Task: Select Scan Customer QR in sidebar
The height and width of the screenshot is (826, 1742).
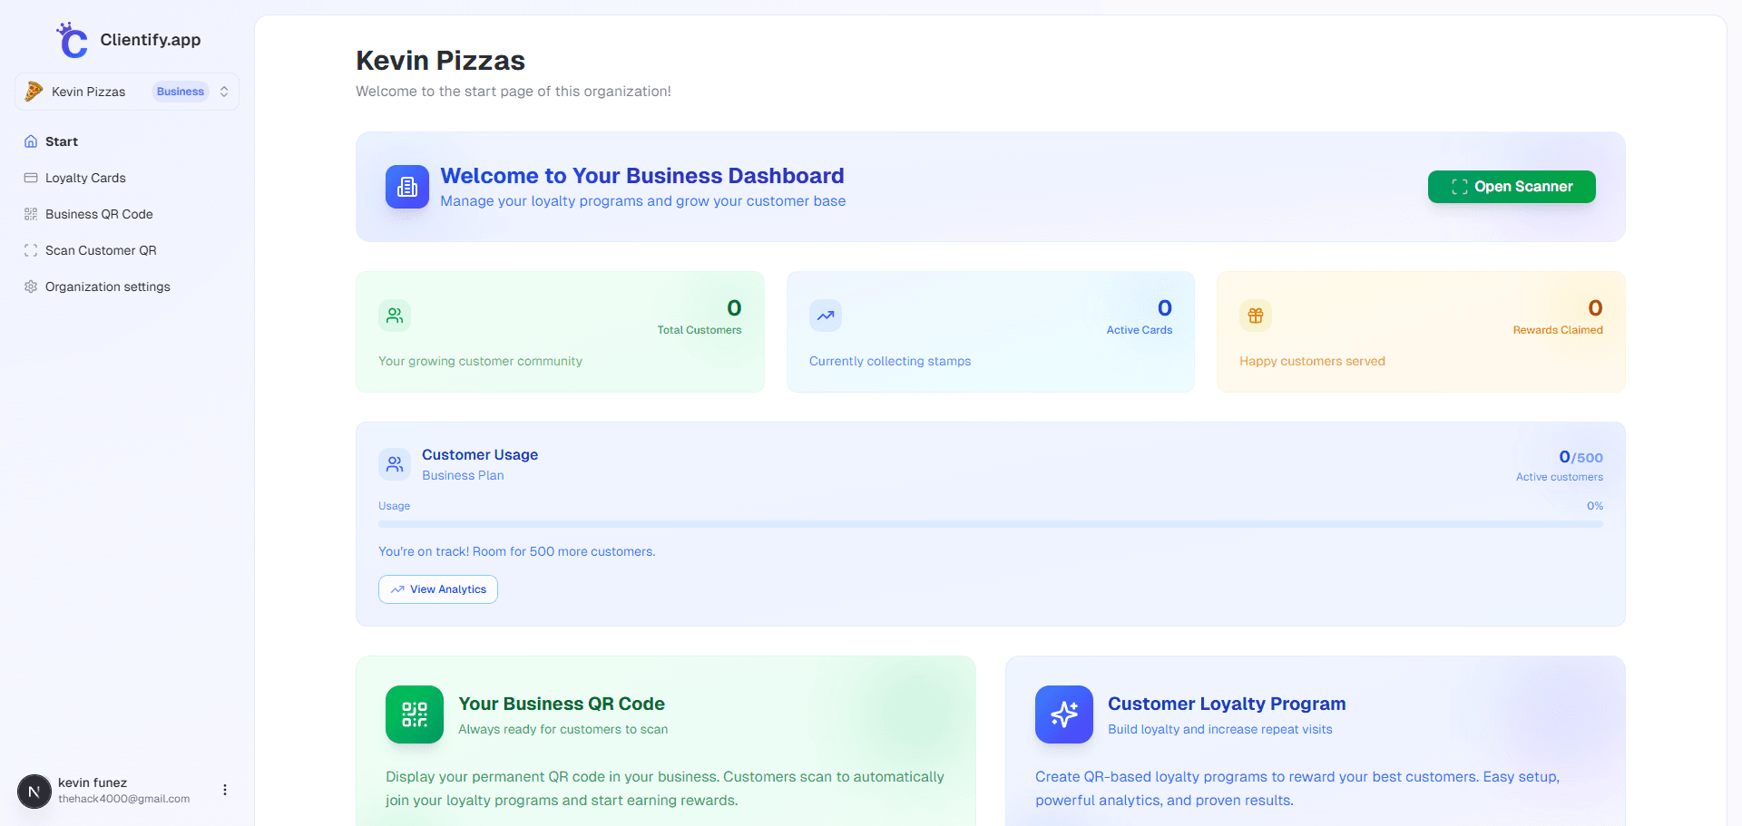Action: pyautogui.click(x=101, y=250)
